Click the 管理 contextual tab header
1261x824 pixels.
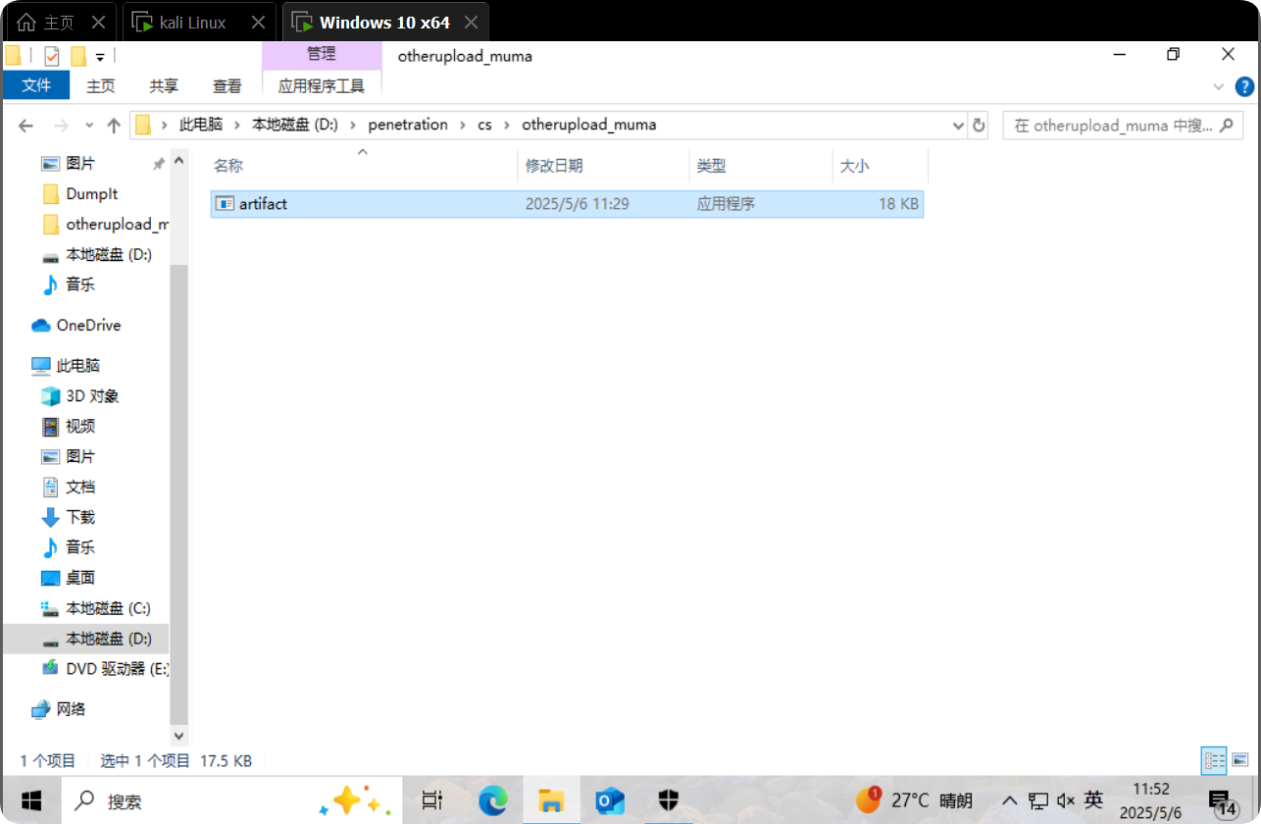pos(322,55)
